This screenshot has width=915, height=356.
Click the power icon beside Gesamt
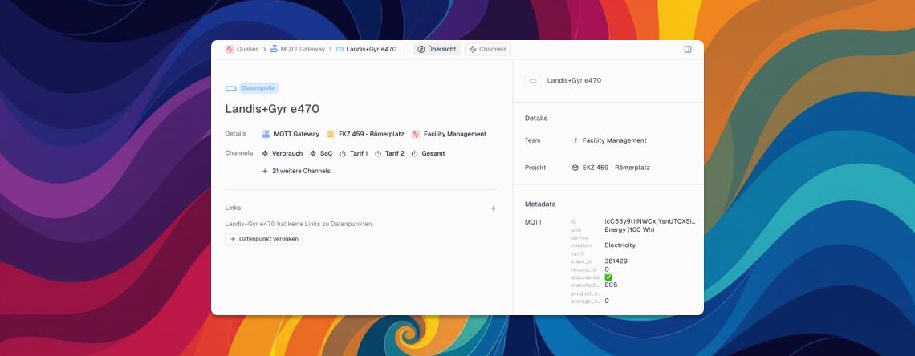[x=414, y=153]
